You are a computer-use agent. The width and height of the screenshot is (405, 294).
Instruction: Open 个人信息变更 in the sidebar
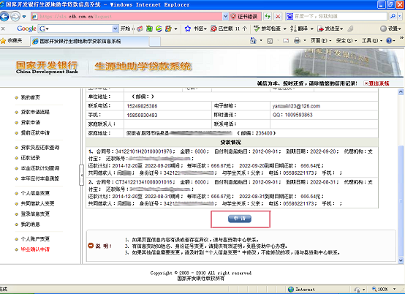pos(35,193)
